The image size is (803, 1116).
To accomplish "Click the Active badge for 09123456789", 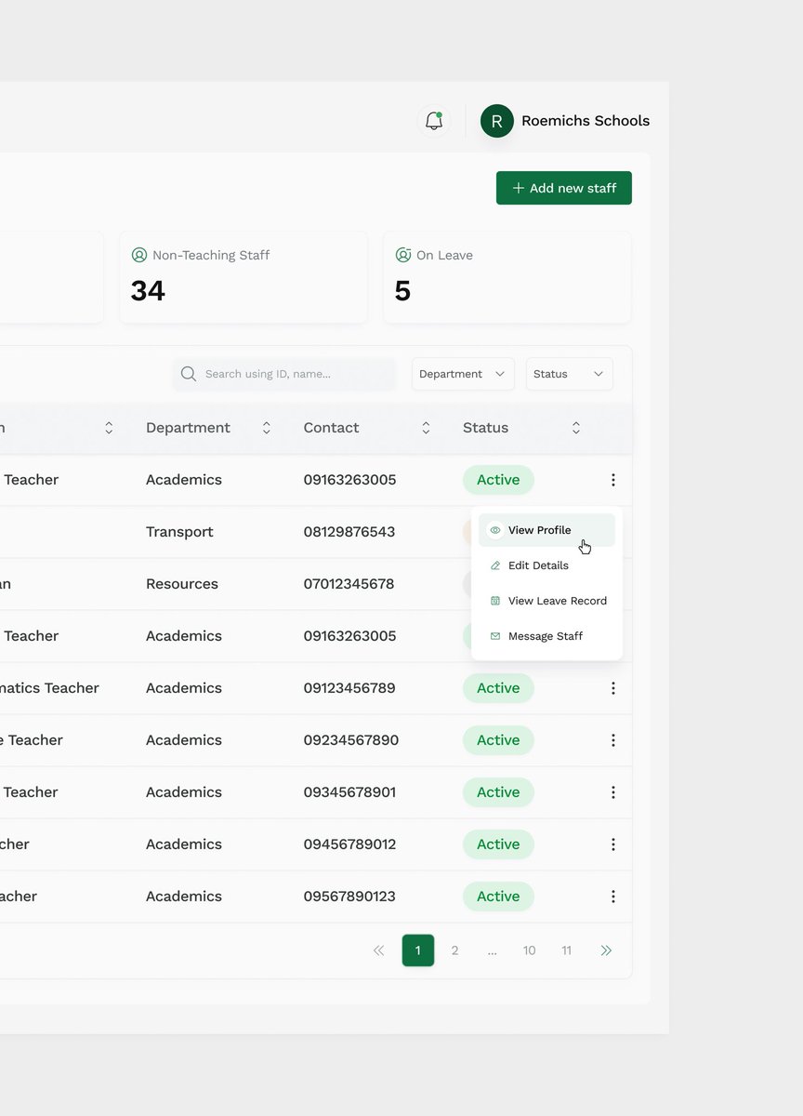I will click(498, 688).
